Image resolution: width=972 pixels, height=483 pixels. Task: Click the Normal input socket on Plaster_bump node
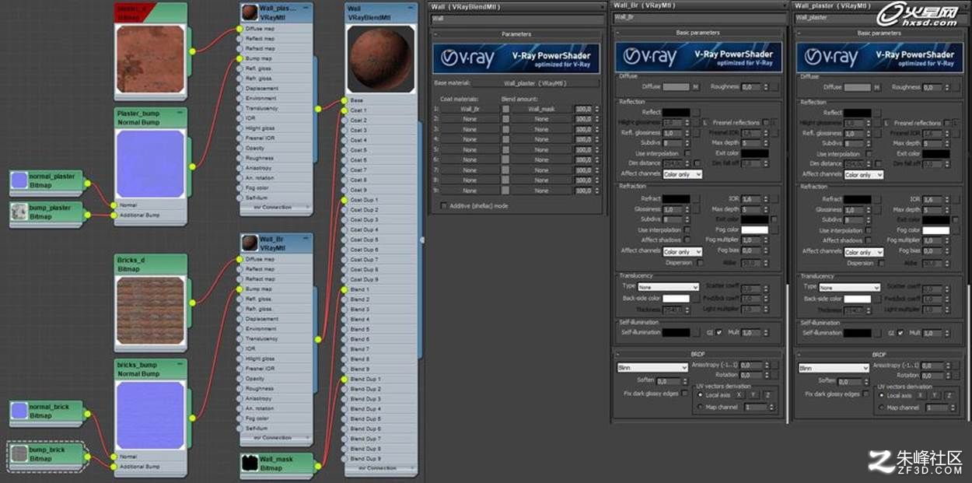(114, 205)
